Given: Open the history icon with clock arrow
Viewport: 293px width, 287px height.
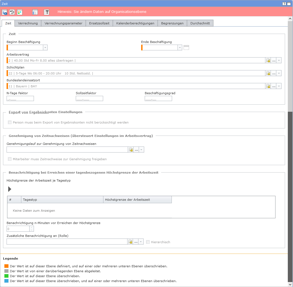Looking at the screenshot, I should [x=12, y=12].
